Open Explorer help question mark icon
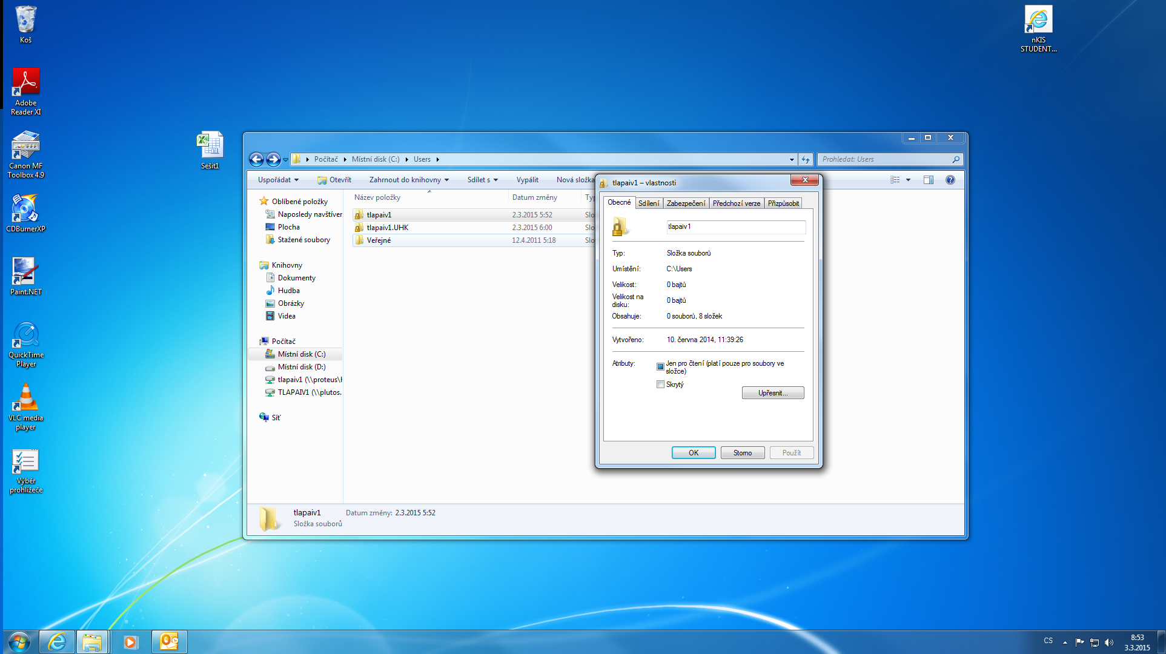This screenshot has width=1166, height=654. [950, 180]
